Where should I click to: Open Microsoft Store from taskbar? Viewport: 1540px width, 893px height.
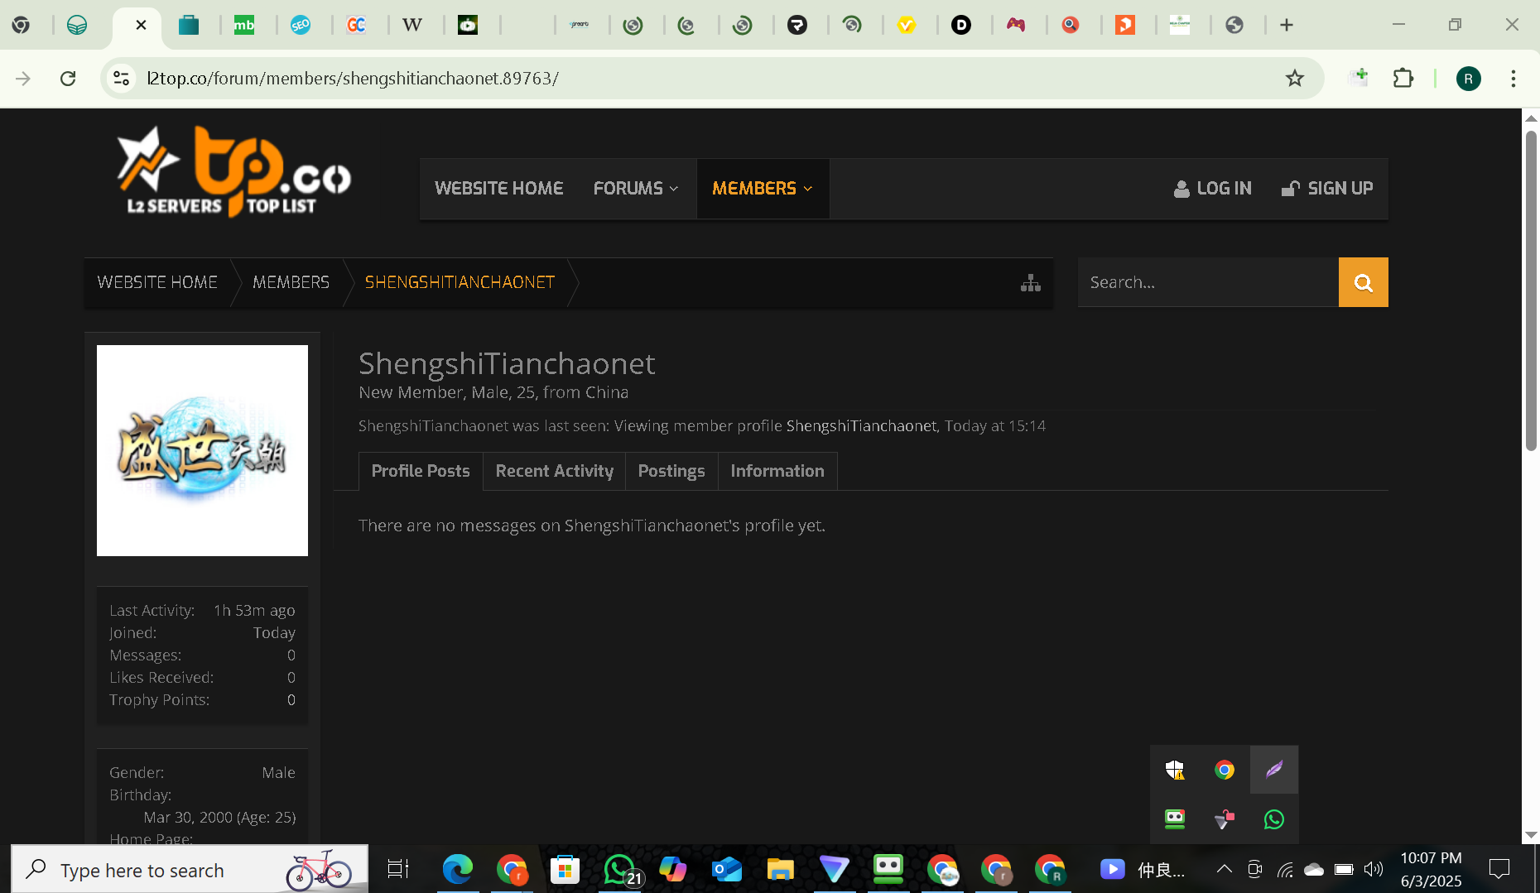click(x=565, y=869)
